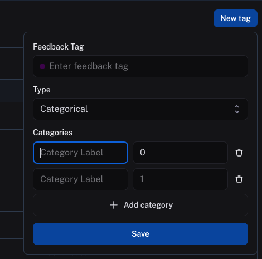Click the category value field showing 1

point(180,179)
